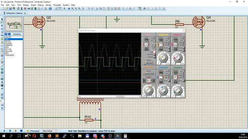Click the blue plus center-at-cursor icon
This screenshot has width=248, height=139.
tap(69, 8)
